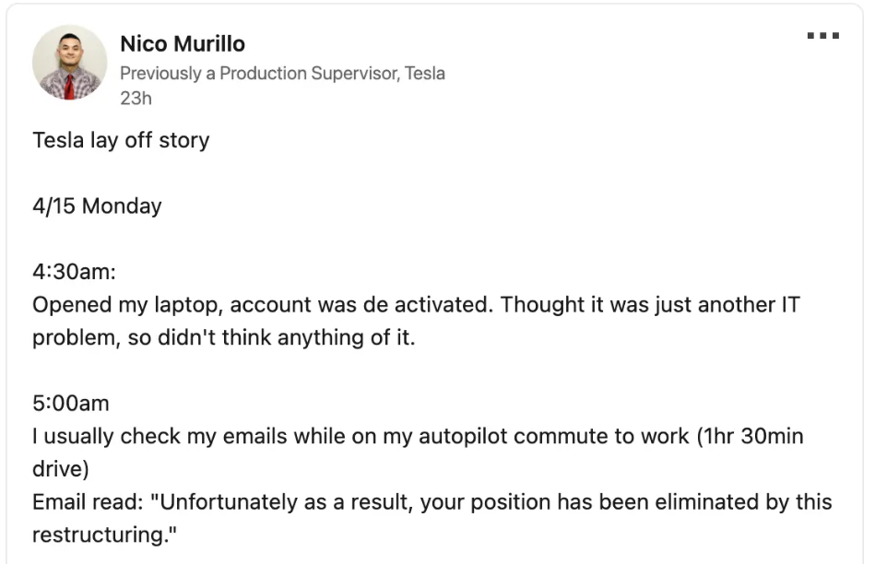Click the I usually check my emails line
This screenshot has height=564, width=875.
click(x=418, y=436)
